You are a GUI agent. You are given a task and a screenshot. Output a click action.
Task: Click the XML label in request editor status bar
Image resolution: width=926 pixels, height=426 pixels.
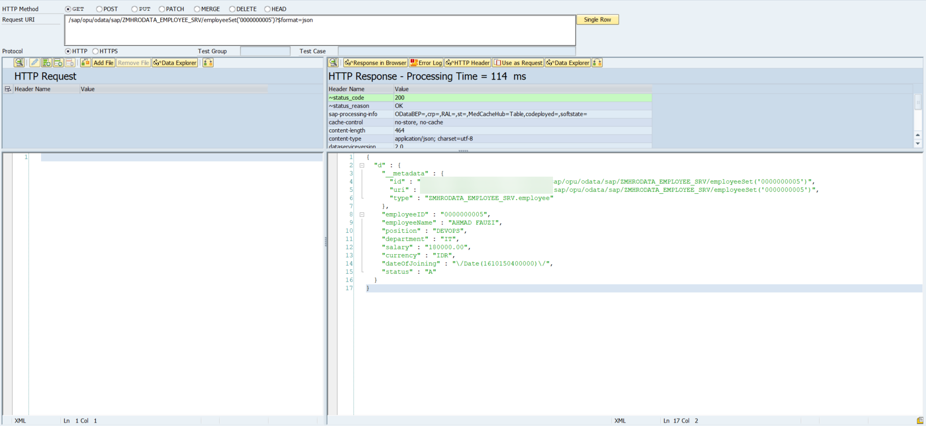20,421
